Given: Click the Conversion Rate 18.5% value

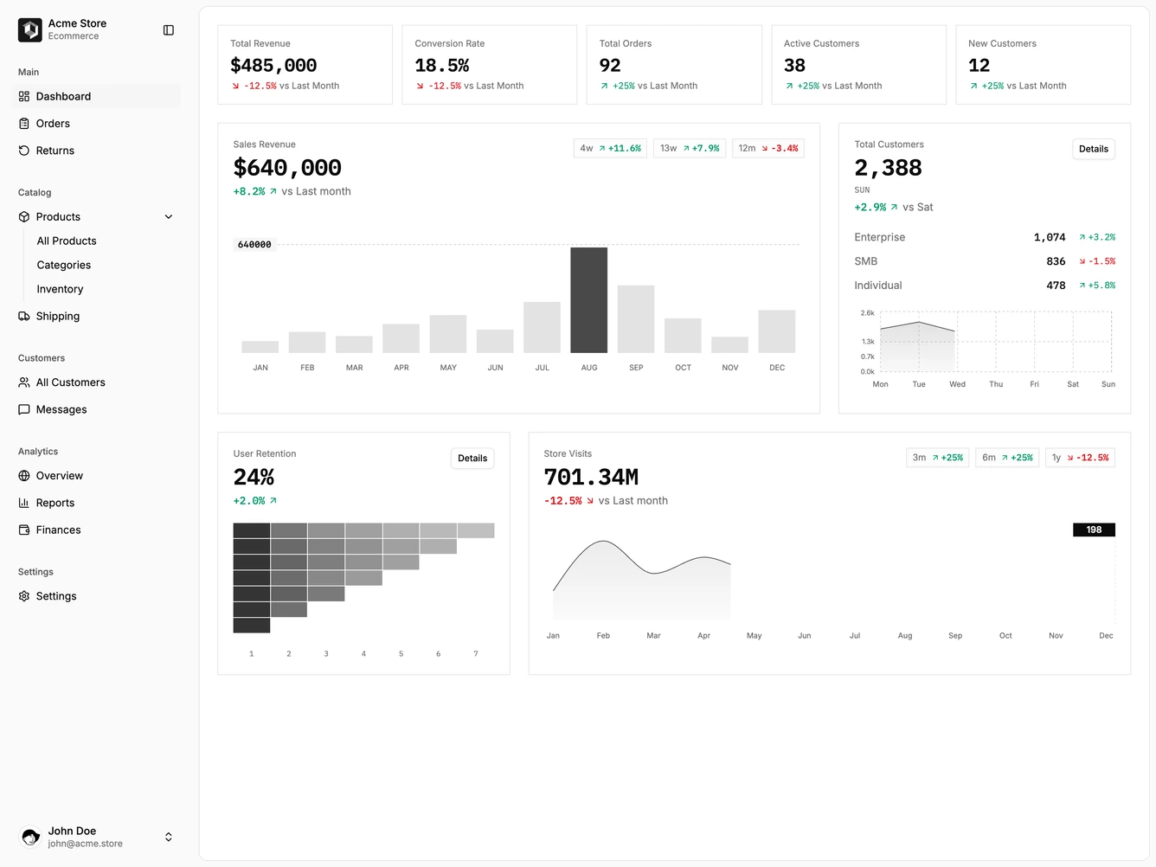Looking at the screenshot, I should point(442,66).
